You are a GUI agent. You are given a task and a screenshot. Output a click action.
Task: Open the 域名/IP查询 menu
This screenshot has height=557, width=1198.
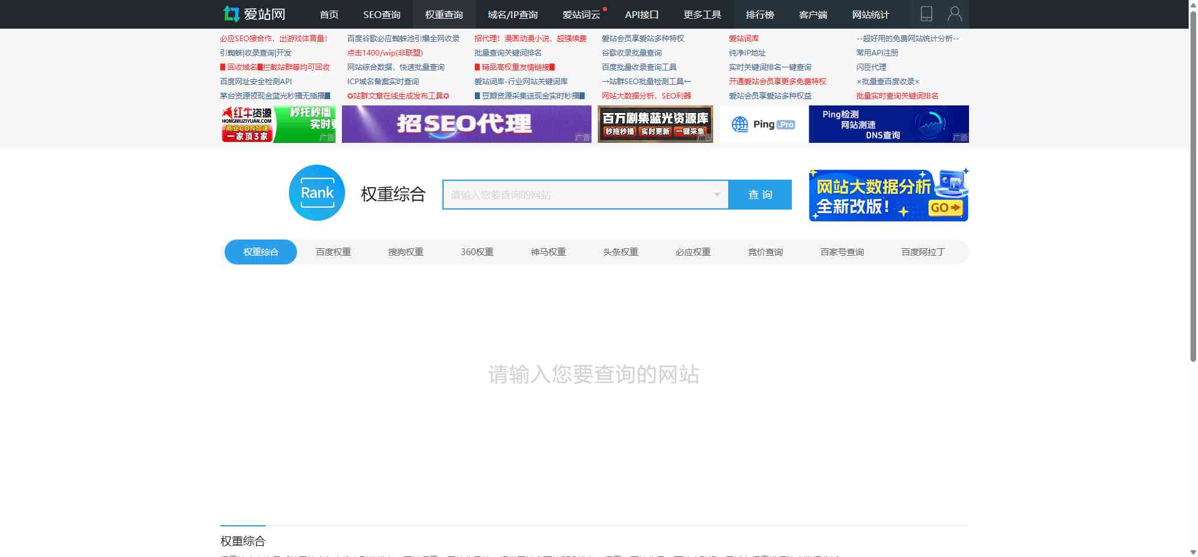point(512,14)
